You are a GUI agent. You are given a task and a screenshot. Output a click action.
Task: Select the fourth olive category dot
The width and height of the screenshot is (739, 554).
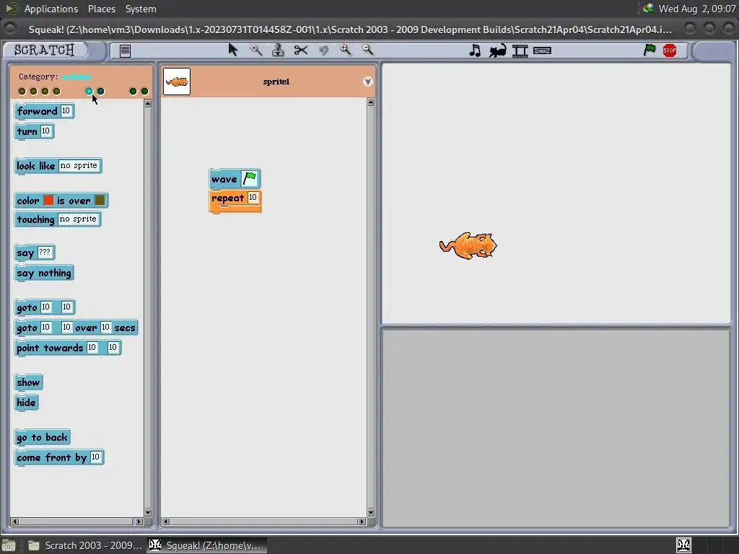pos(56,92)
